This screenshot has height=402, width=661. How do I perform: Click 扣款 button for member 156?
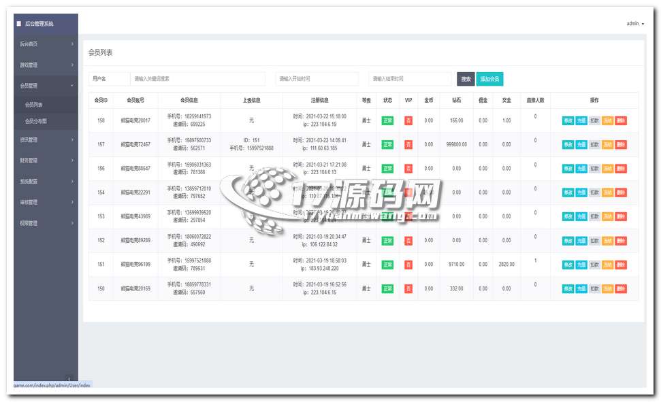pyautogui.click(x=594, y=169)
